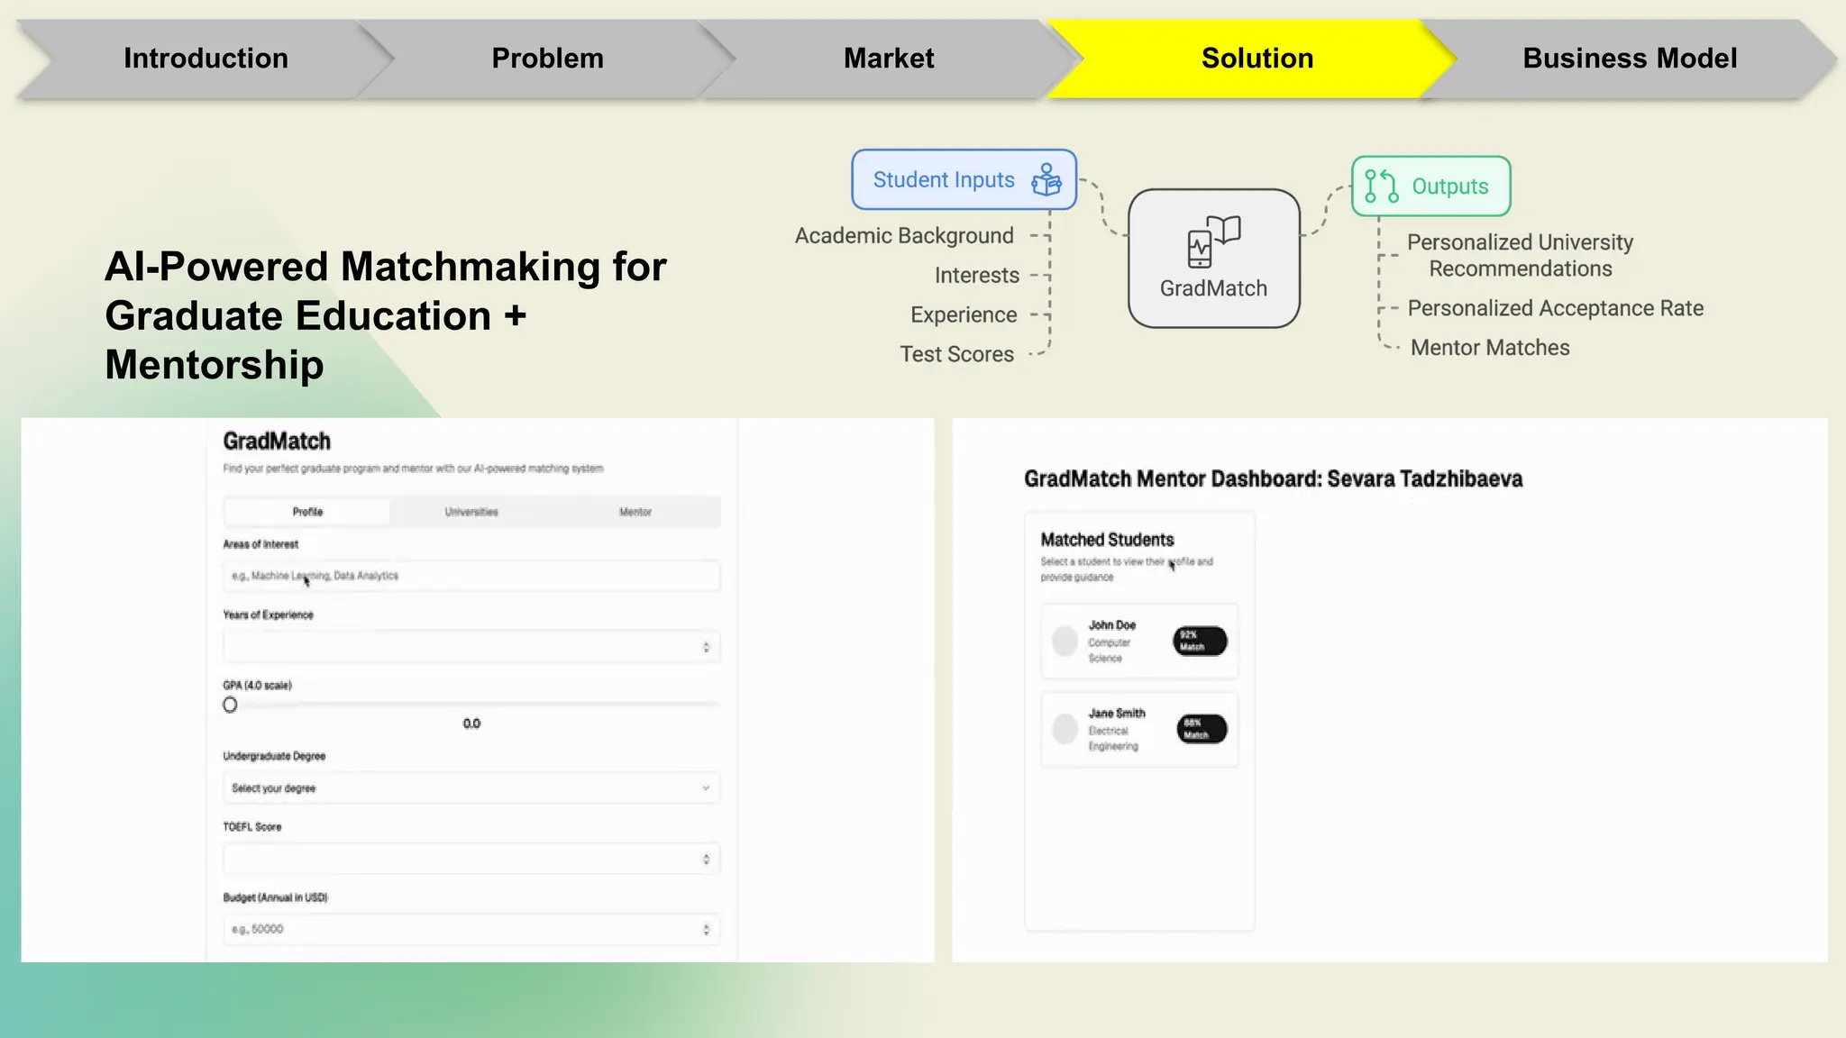Click John Doe's avatar circle
This screenshot has width=1846, height=1038.
point(1065,641)
